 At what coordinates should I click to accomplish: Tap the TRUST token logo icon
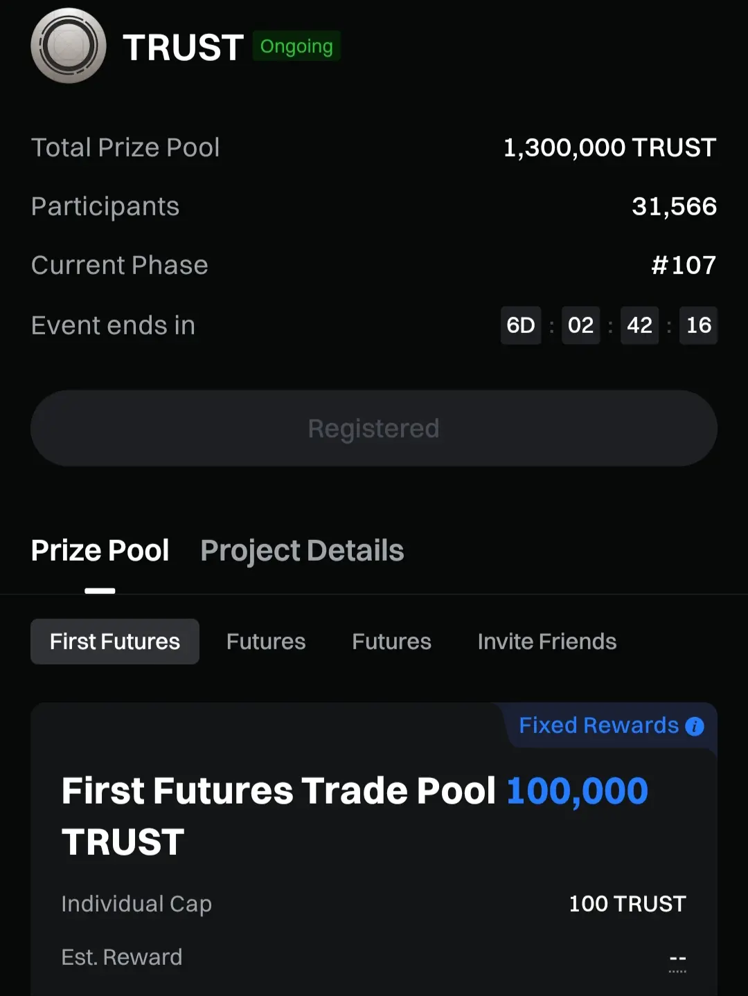point(69,46)
